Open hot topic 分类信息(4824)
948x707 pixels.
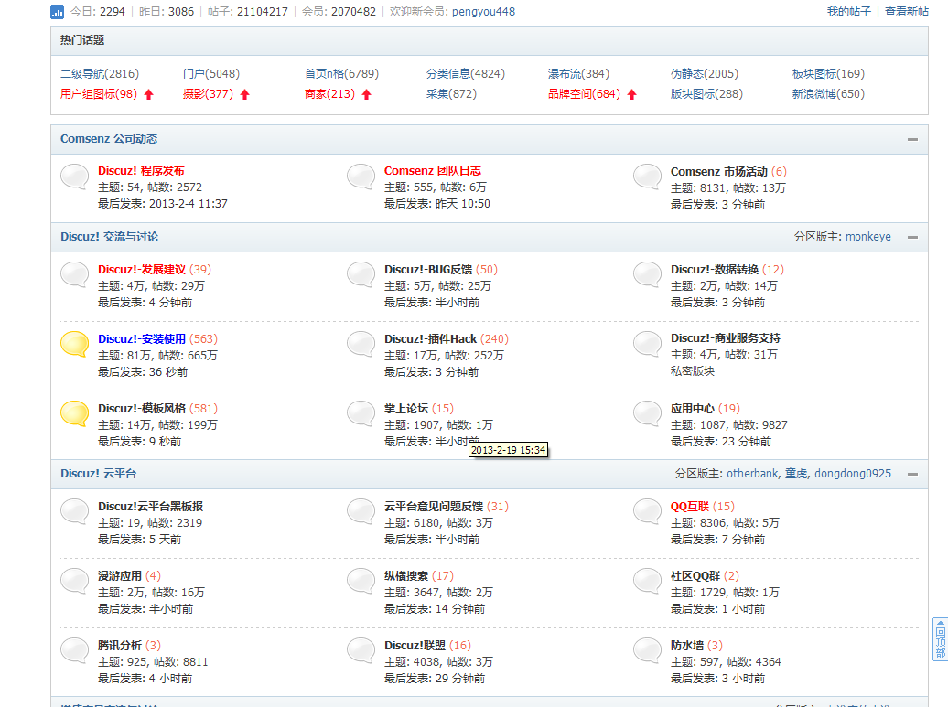(x=466, y=74)
